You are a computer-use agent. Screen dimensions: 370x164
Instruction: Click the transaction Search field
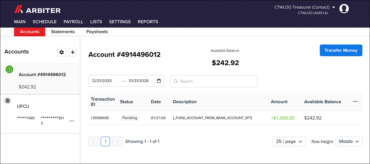click(x=214, y=81)
